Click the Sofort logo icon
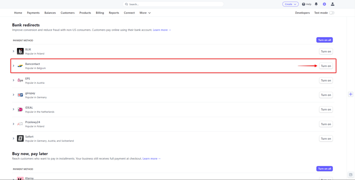This screenshot has height=180, width=355. coord(20,138)
